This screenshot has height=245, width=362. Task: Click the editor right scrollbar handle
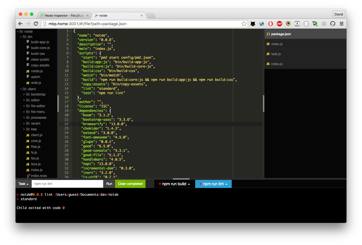click(x=264, y=104)
